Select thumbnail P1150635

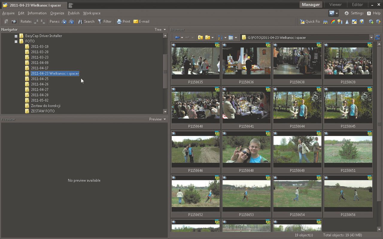pyautogui.click(x=195, y=64)
